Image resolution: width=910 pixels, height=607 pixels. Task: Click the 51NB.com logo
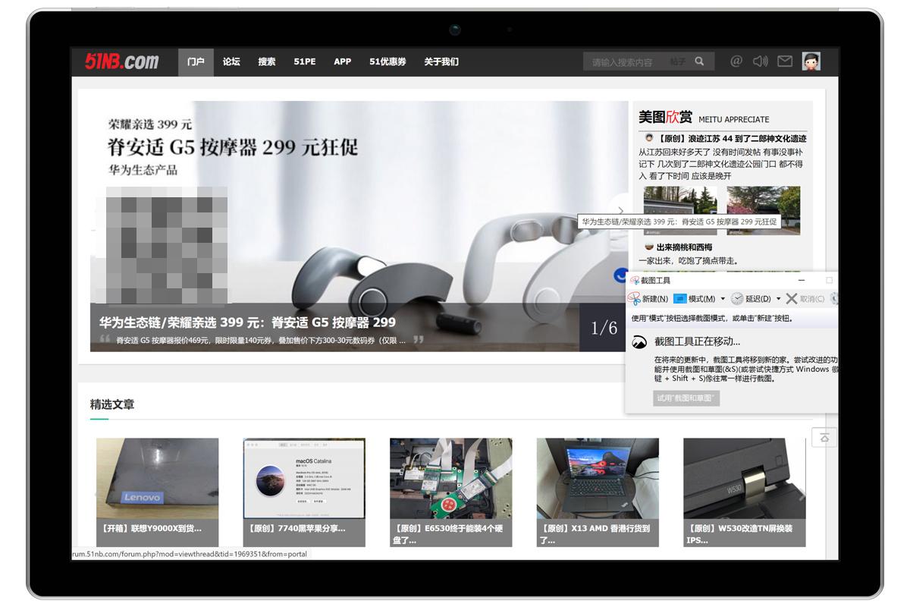pyautogui.click(x=121, y=61)
